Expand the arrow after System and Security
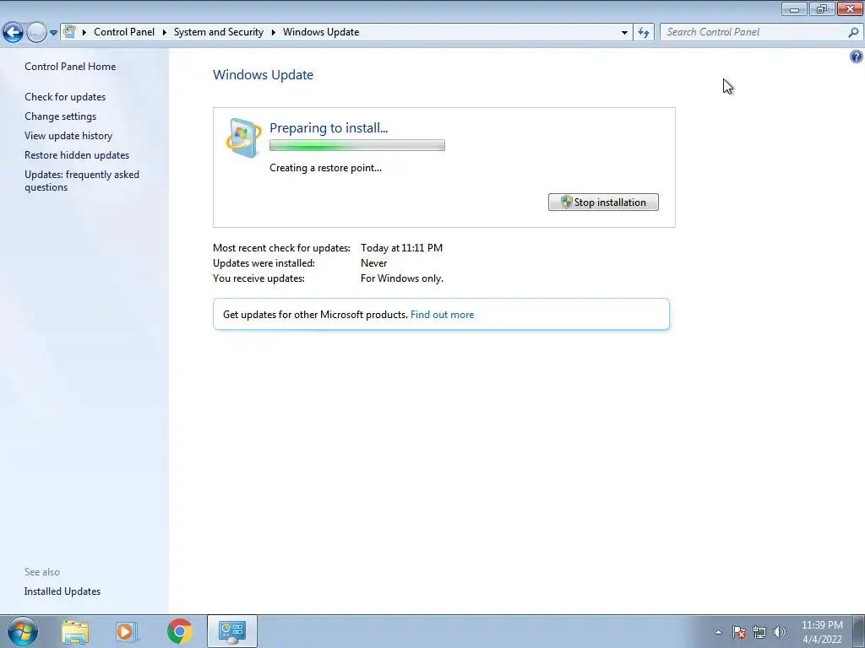 273,33
